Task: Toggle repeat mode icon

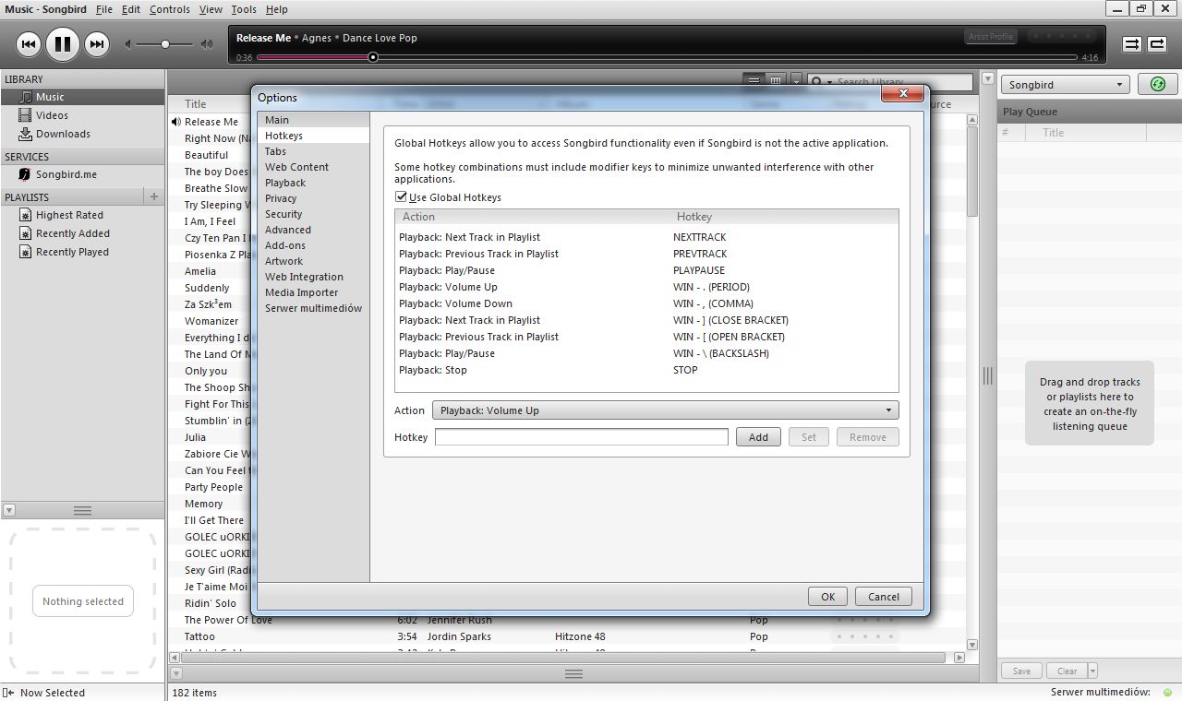Action: point(1157,43)
